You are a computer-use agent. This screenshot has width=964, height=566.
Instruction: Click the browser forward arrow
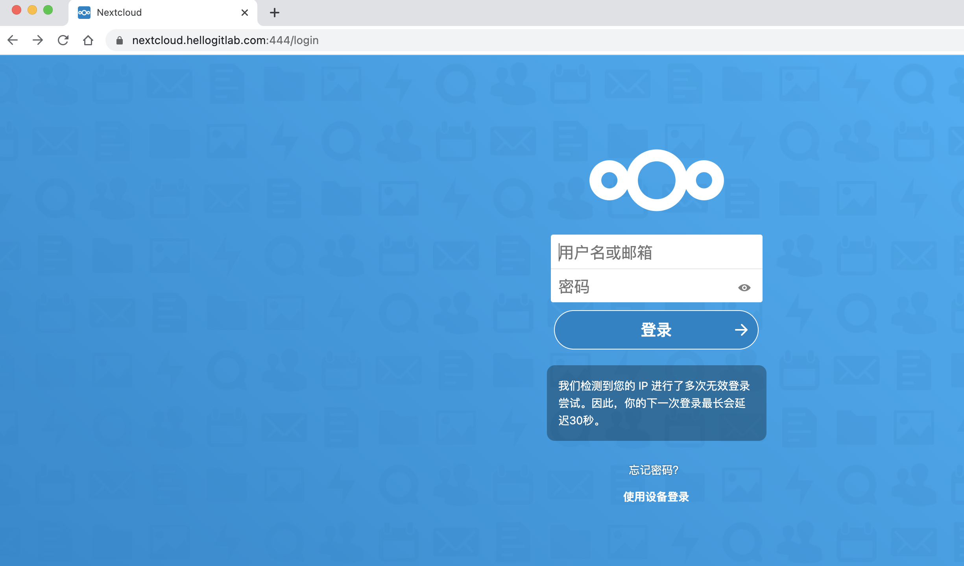point(38,40)
